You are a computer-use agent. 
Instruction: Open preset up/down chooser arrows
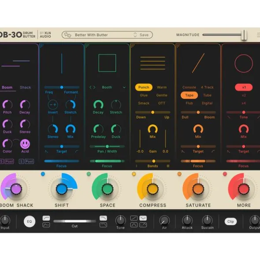coord(135,35)
